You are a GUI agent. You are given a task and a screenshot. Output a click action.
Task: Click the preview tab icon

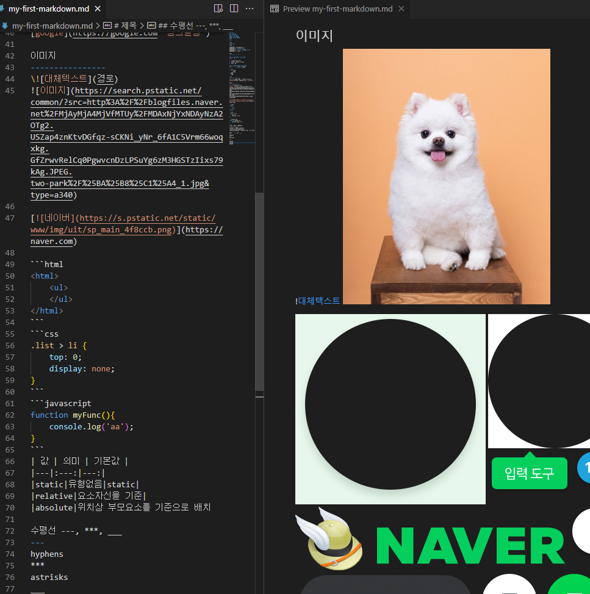coord(275,9)
